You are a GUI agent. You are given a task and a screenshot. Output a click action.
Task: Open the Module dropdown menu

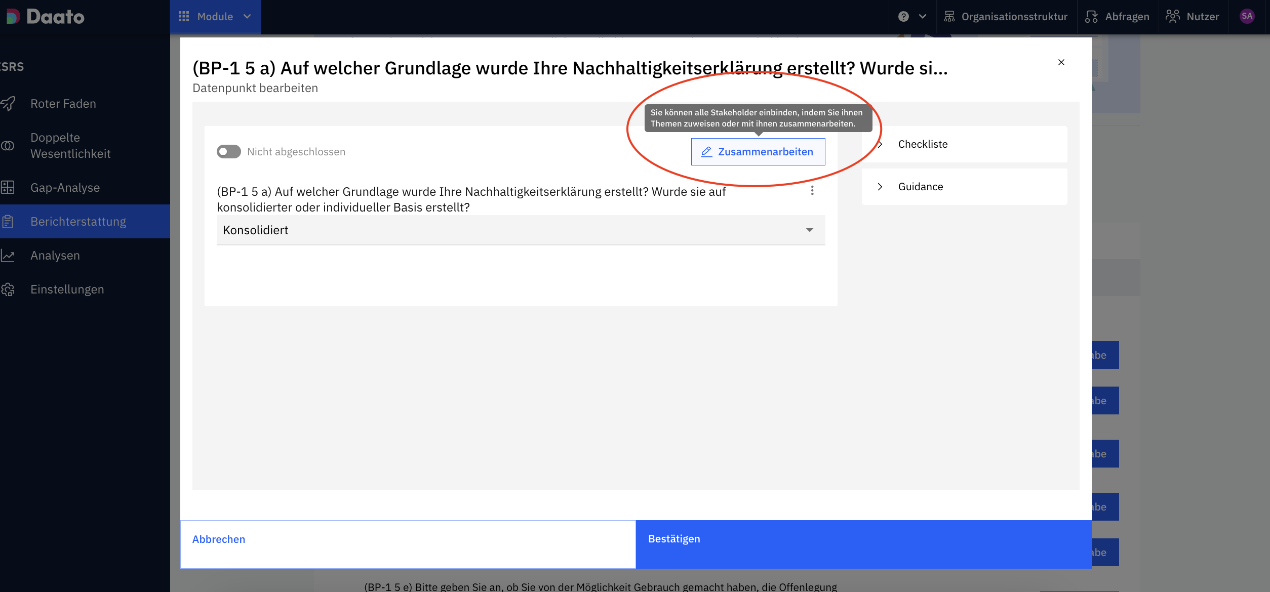pos(215,17)
